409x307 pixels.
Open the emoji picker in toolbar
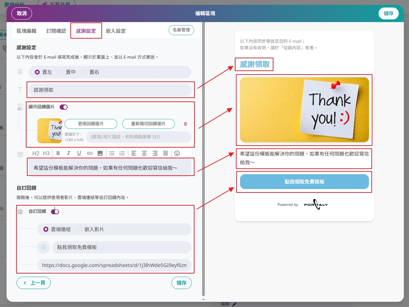click(177, 153)
